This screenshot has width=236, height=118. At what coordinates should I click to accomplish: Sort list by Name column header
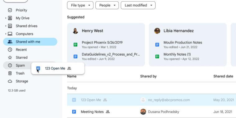[x=72, y=76]
